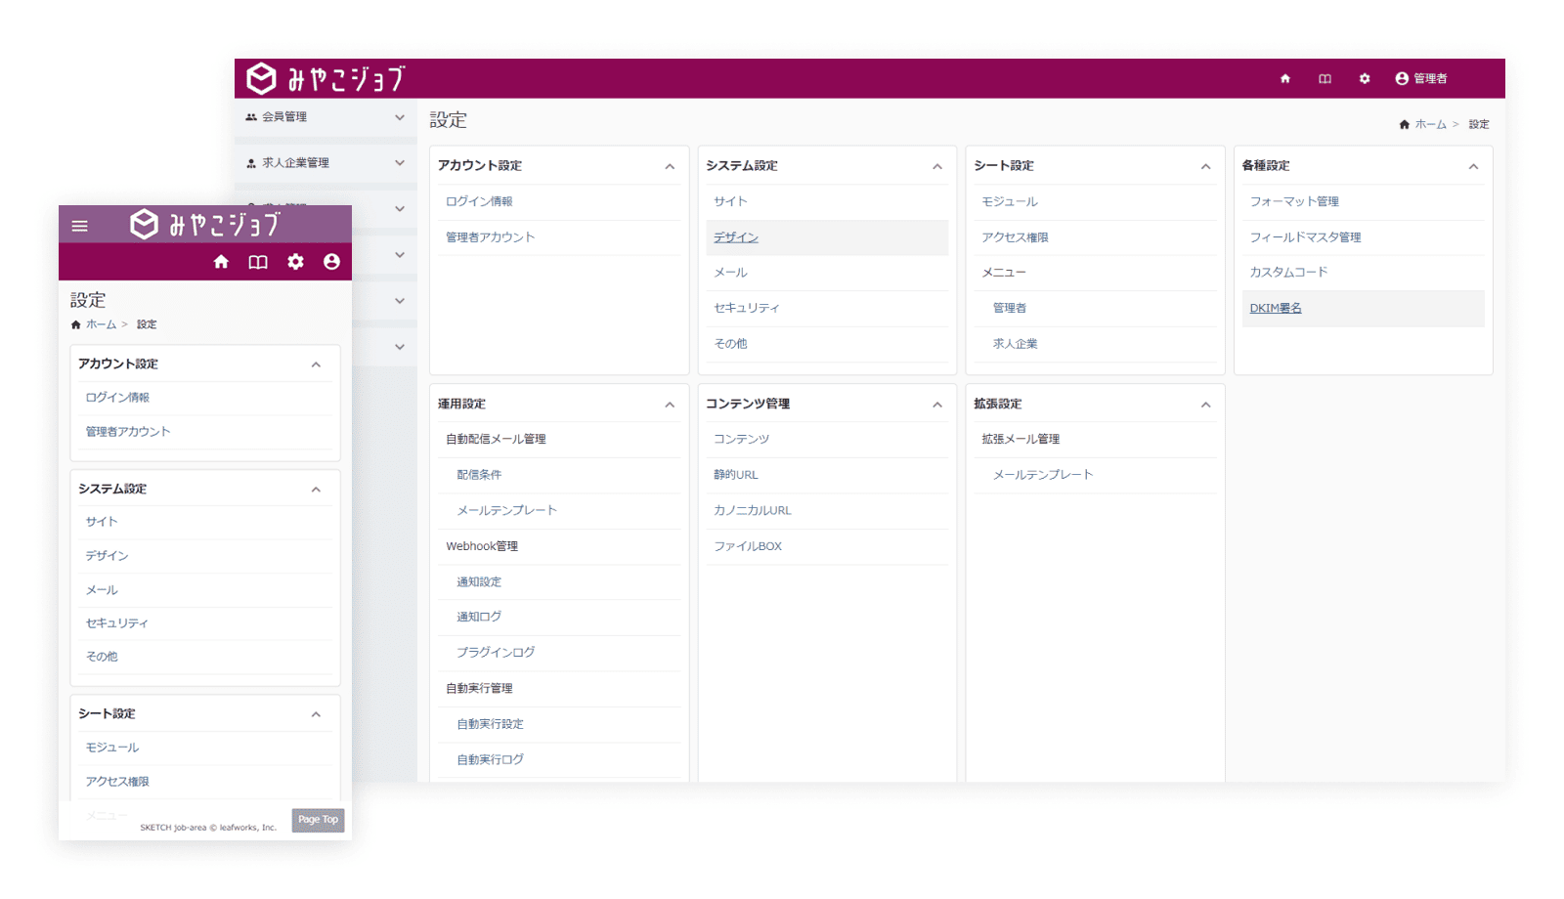Open デザイン link in desktop system settings
This screenshot has width=1564, height=899.
tap(736, 237)
